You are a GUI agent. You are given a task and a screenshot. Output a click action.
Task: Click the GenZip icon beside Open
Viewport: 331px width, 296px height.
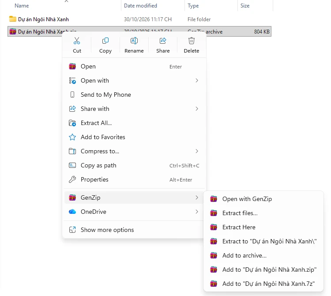pyautogui.click(x=72, y=67)
